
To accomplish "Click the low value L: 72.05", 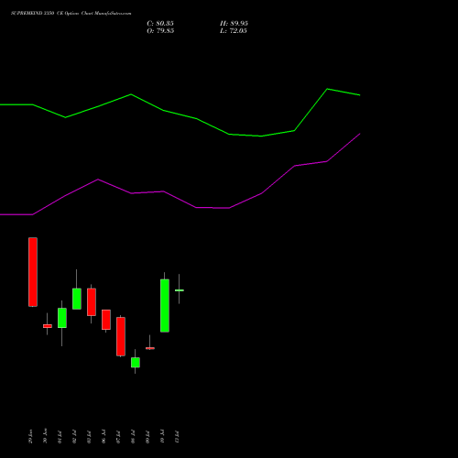I will [x=234, y=31].
